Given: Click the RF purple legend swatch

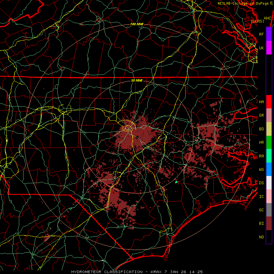Looking at the screenshot, I should [x=269, y=34].
